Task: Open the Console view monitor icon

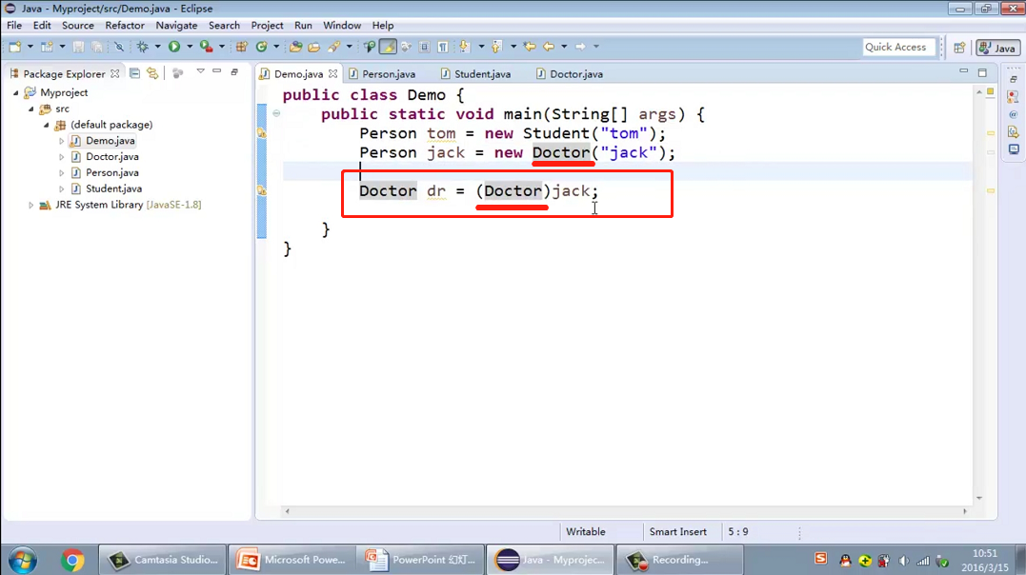Action: pyautogui.click(x=1013, y=149)
